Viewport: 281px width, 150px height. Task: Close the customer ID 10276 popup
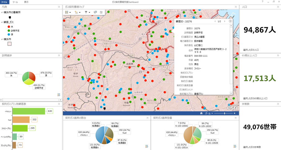pos(230,21)
